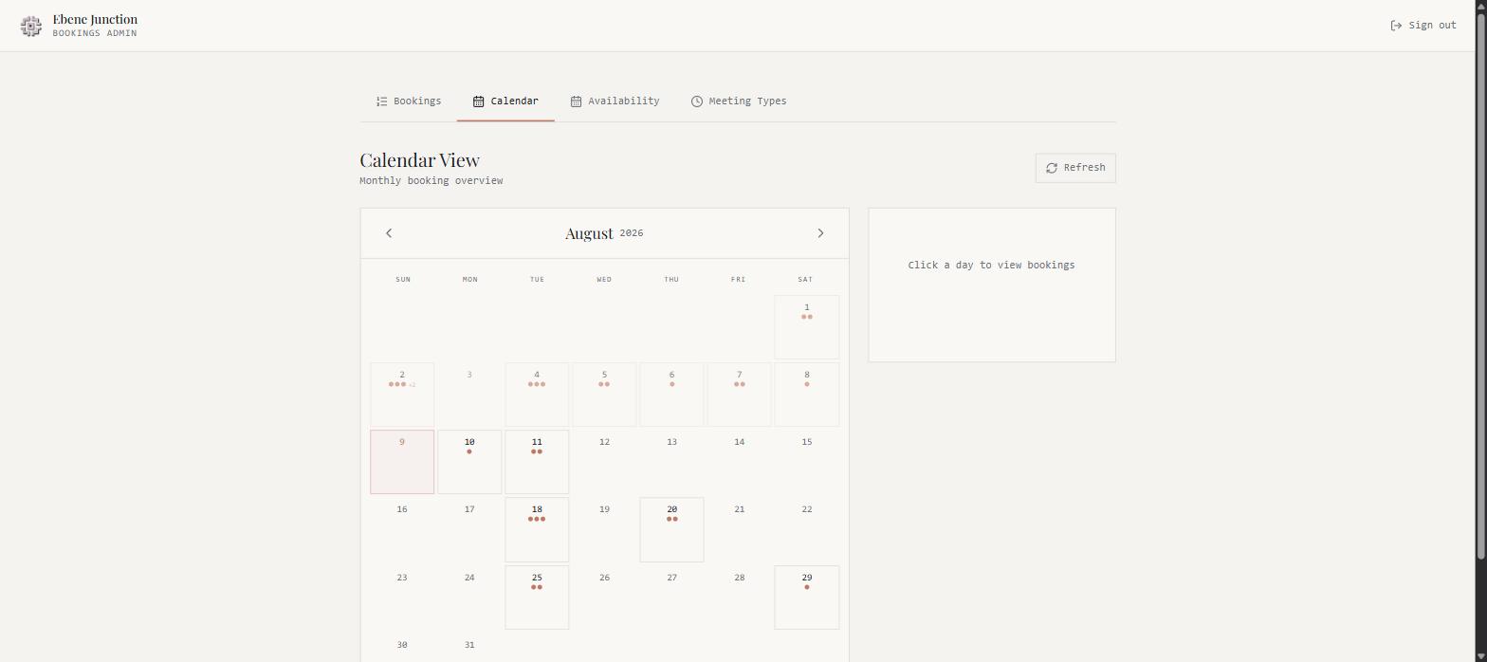Click August 28 day number
The width and height of the screenshot is (1487, 662).
(x=739, y=578)
